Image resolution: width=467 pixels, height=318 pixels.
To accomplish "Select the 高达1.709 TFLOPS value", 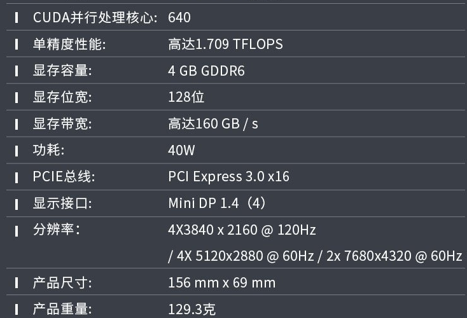I will [x=225, y=44].
